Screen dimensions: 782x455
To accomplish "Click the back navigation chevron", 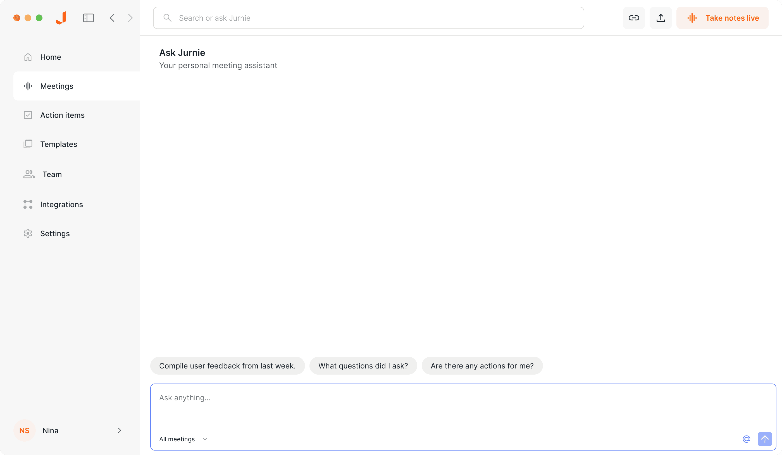I will pos(112,18).
